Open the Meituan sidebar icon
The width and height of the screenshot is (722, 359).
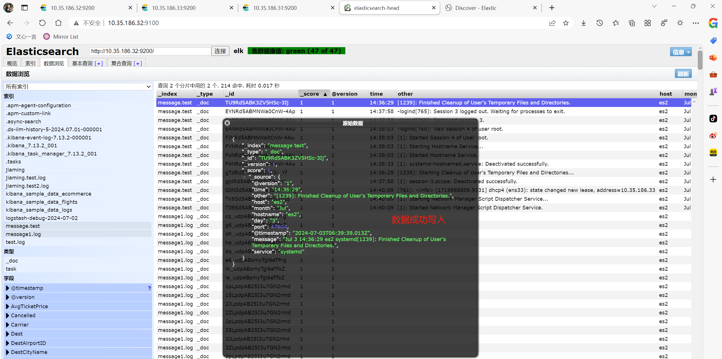[713, 152]
